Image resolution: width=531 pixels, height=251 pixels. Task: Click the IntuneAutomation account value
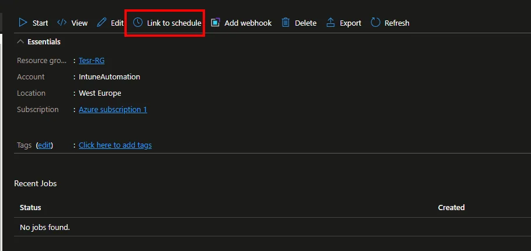[109, 77]
